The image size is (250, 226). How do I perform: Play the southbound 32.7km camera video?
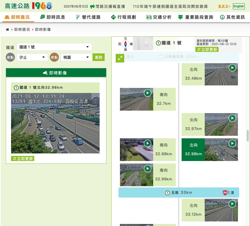(148, 93)
